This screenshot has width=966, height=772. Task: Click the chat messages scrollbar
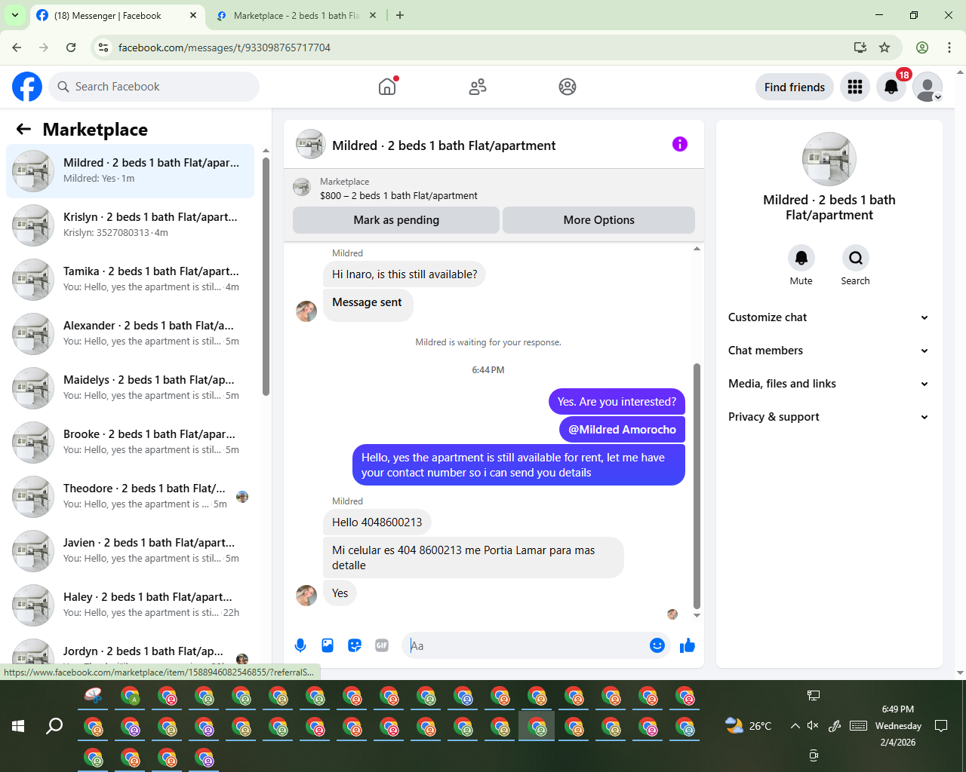(x=697, y=486)
